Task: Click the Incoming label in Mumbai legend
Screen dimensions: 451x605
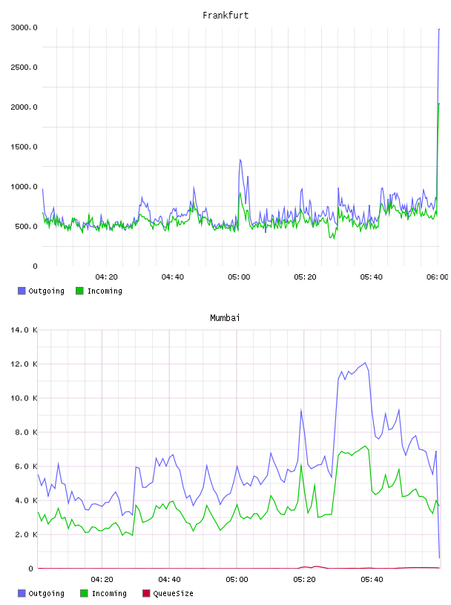Action: coord(109,593)
